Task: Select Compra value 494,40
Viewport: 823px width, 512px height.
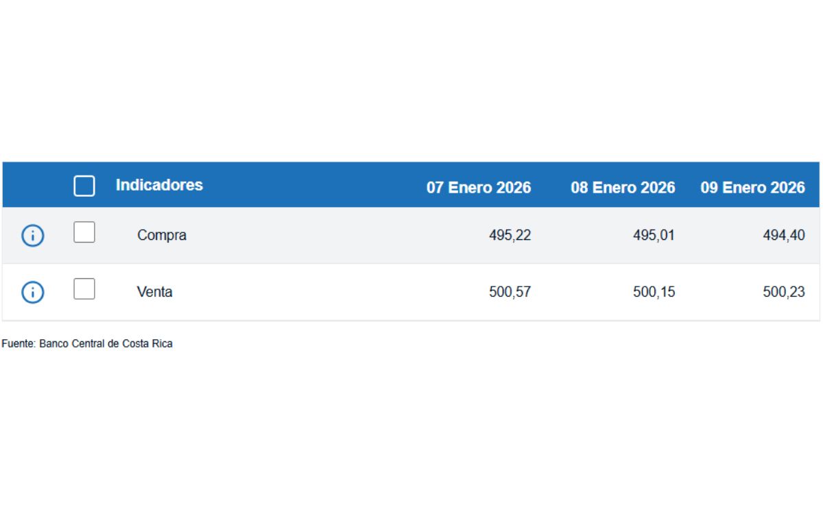Action: click(x=783, y=236)
